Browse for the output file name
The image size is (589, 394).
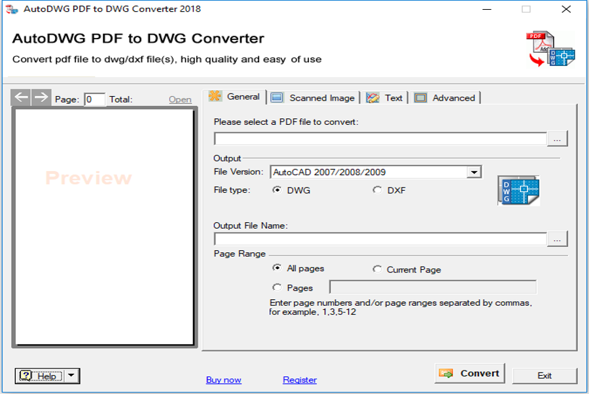(x=557, y=238)
